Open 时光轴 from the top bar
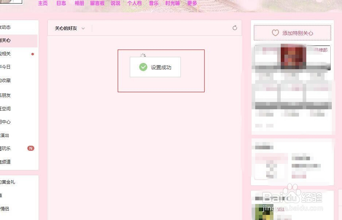Viewport: 342px width, 220px height. [172, 3]
